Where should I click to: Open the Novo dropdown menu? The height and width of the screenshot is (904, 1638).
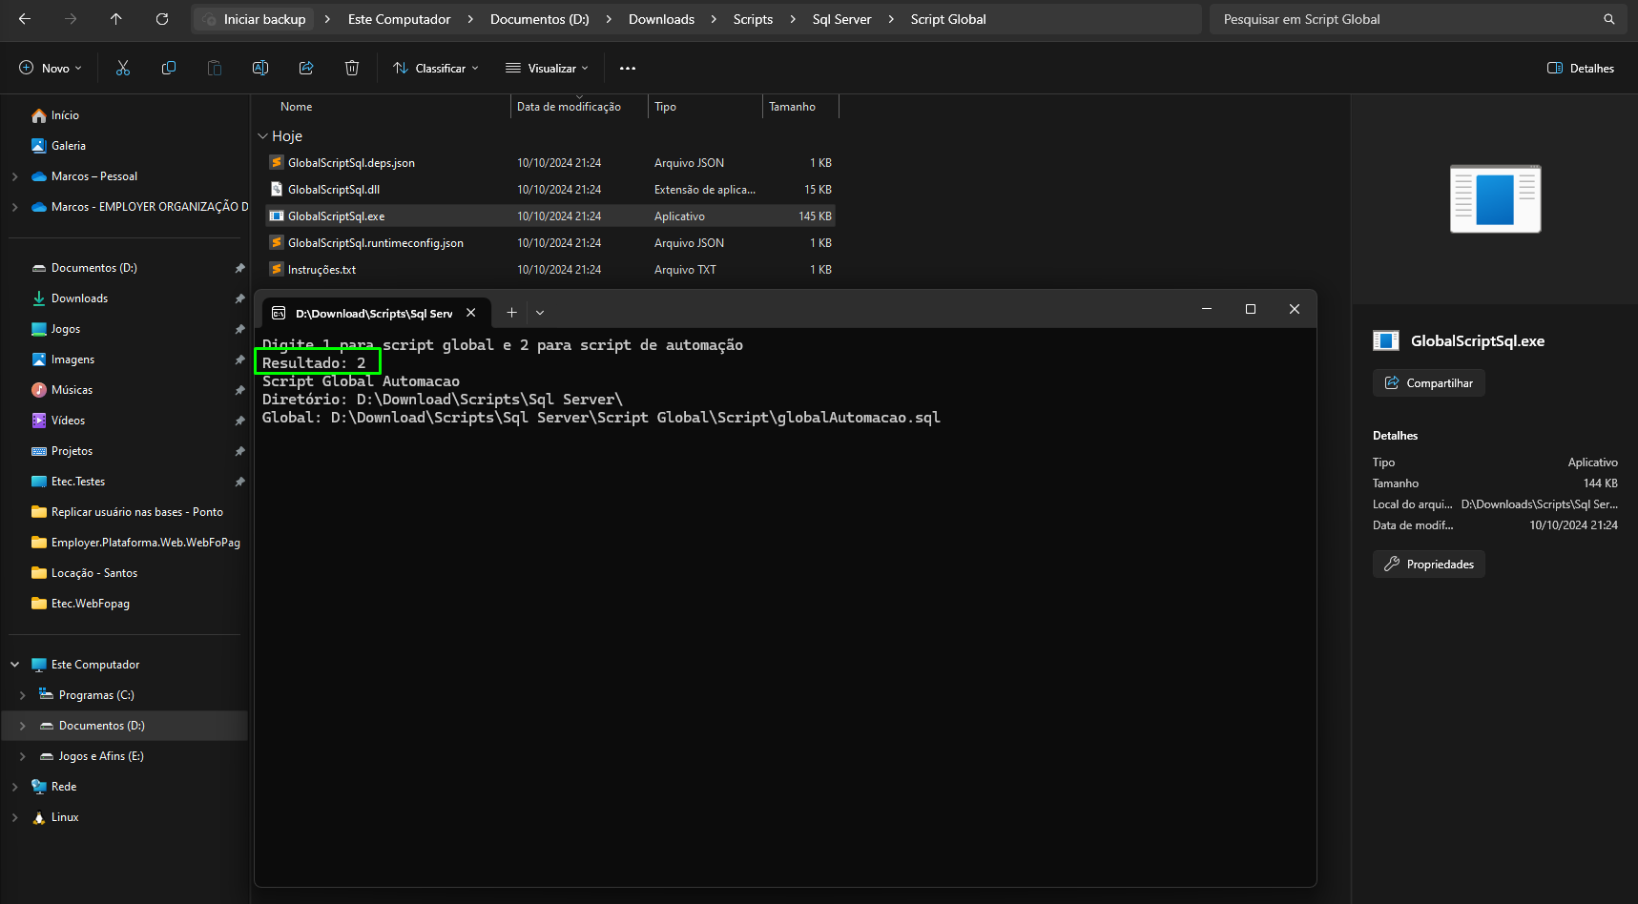click(x=51, y=68)
